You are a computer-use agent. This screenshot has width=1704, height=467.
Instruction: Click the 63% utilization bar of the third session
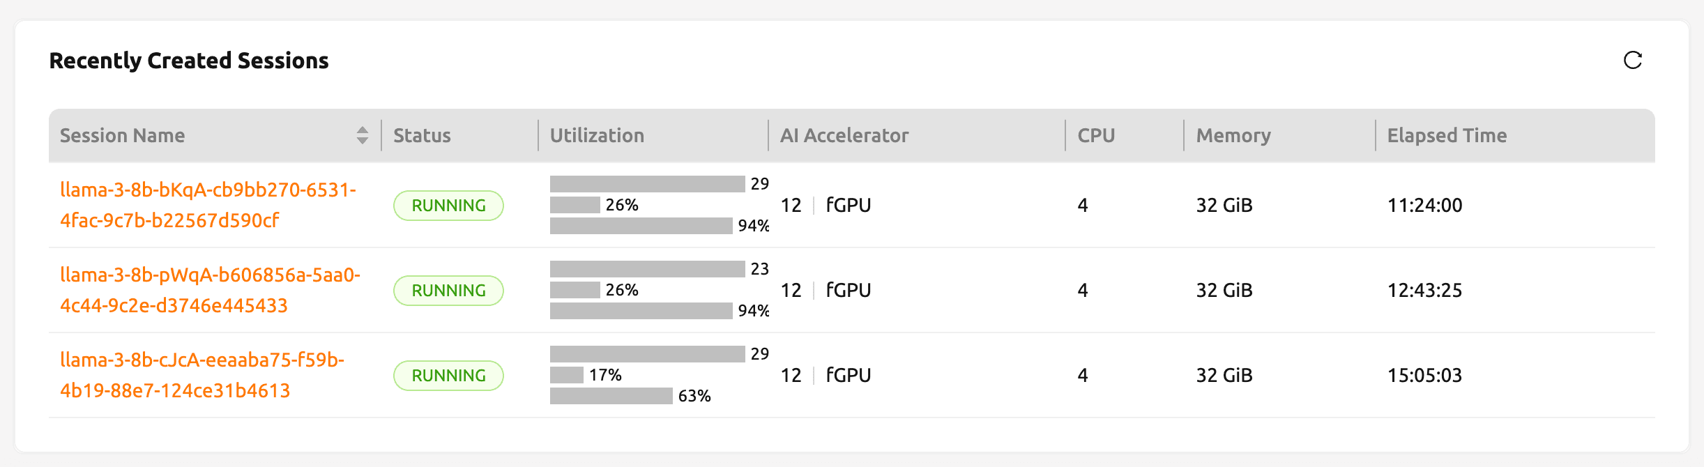(x=611, y=396)
